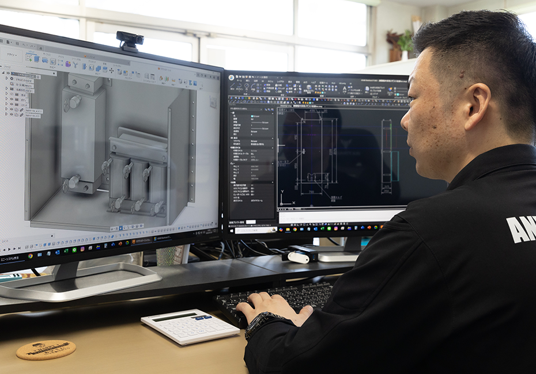
Task: Click the Windows taskbar search box
Action: point(256,230)
